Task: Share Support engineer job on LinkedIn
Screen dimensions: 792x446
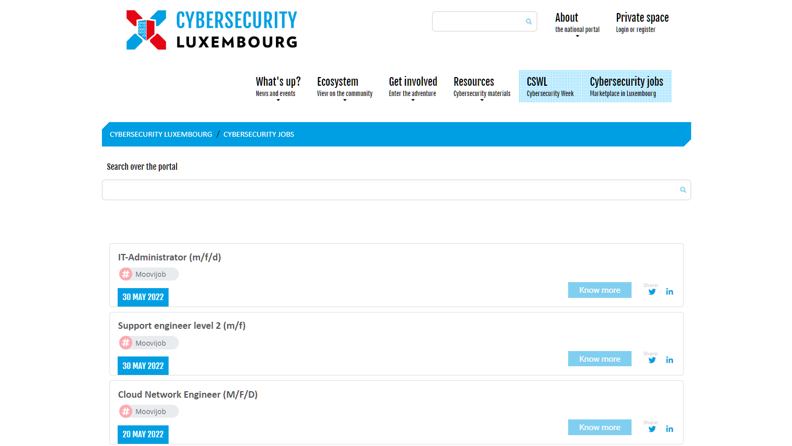Action: (x=669, y=360)
